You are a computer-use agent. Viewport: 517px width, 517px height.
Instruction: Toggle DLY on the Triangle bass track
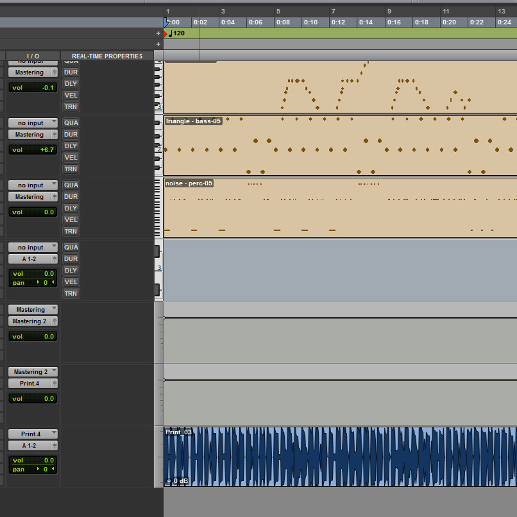point(71,146)
